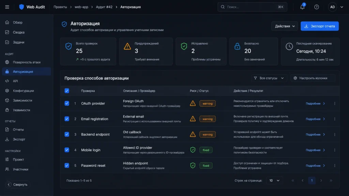Open the rows-per-page dropdown showing 10
Screen dimensions: 349x196
[x=274, y=180]
